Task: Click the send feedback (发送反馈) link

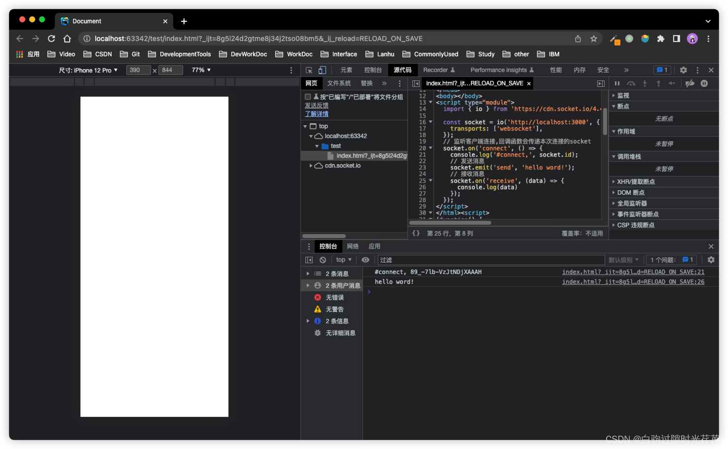Action: coord(317,105)
